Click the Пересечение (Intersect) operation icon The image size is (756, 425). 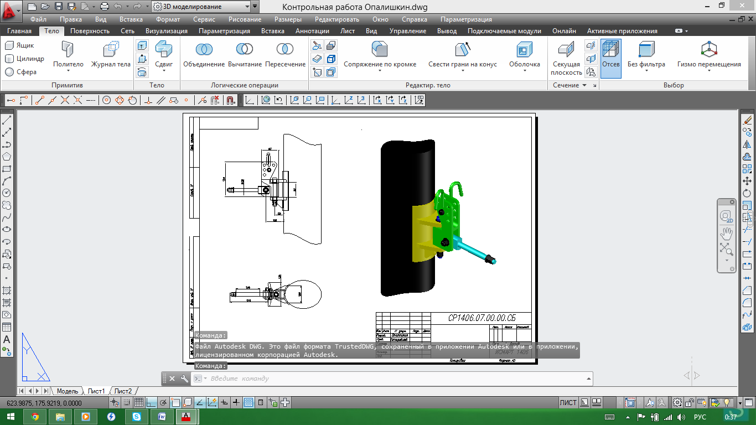point(285,55)
